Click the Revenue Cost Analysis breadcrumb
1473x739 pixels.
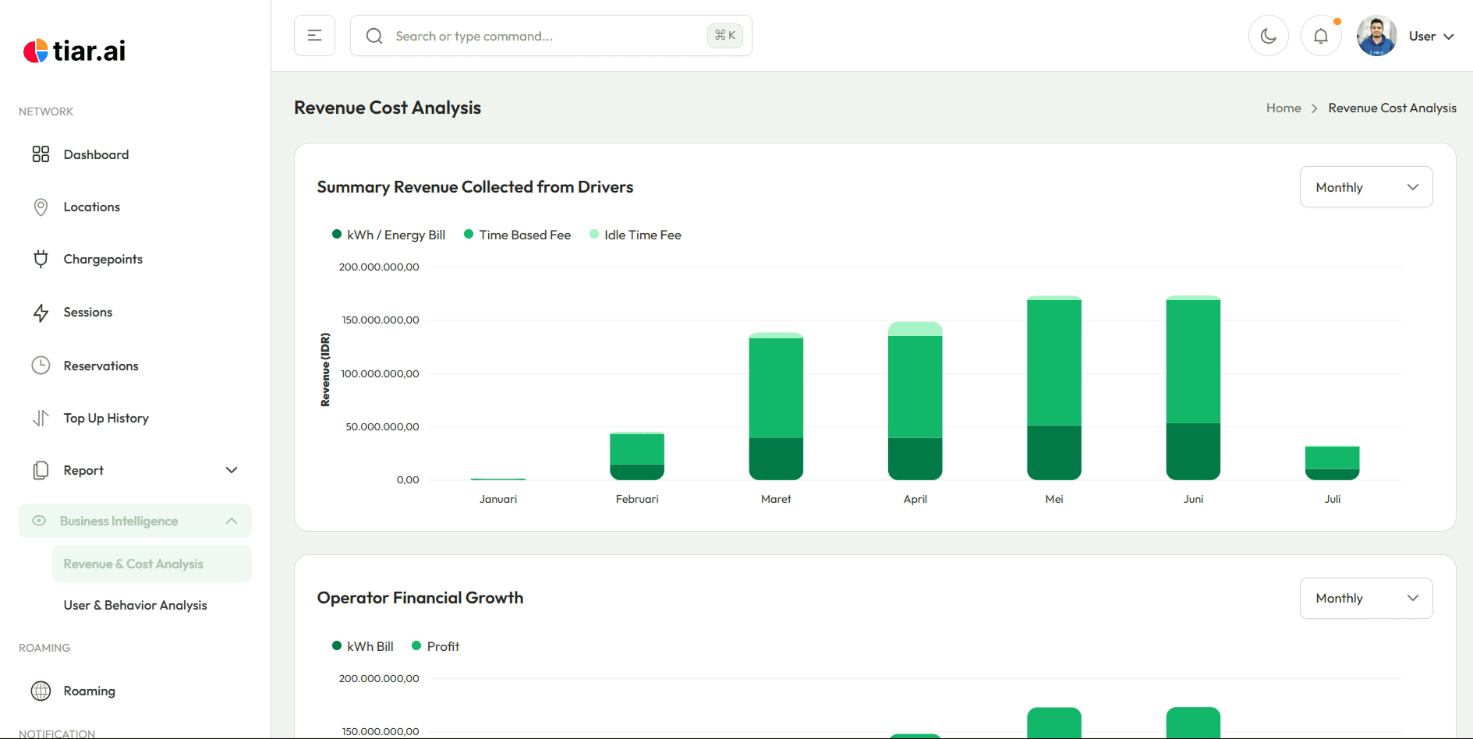coord(1392,108)
